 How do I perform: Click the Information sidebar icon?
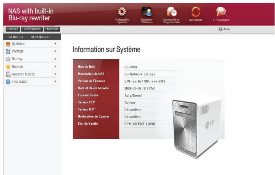click(8, 81)
